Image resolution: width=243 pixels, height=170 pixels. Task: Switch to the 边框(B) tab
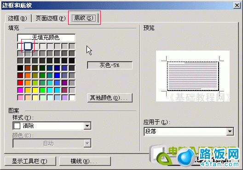click(x=17, y=18)
